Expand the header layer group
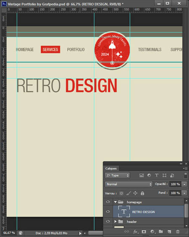 point(115,222)
